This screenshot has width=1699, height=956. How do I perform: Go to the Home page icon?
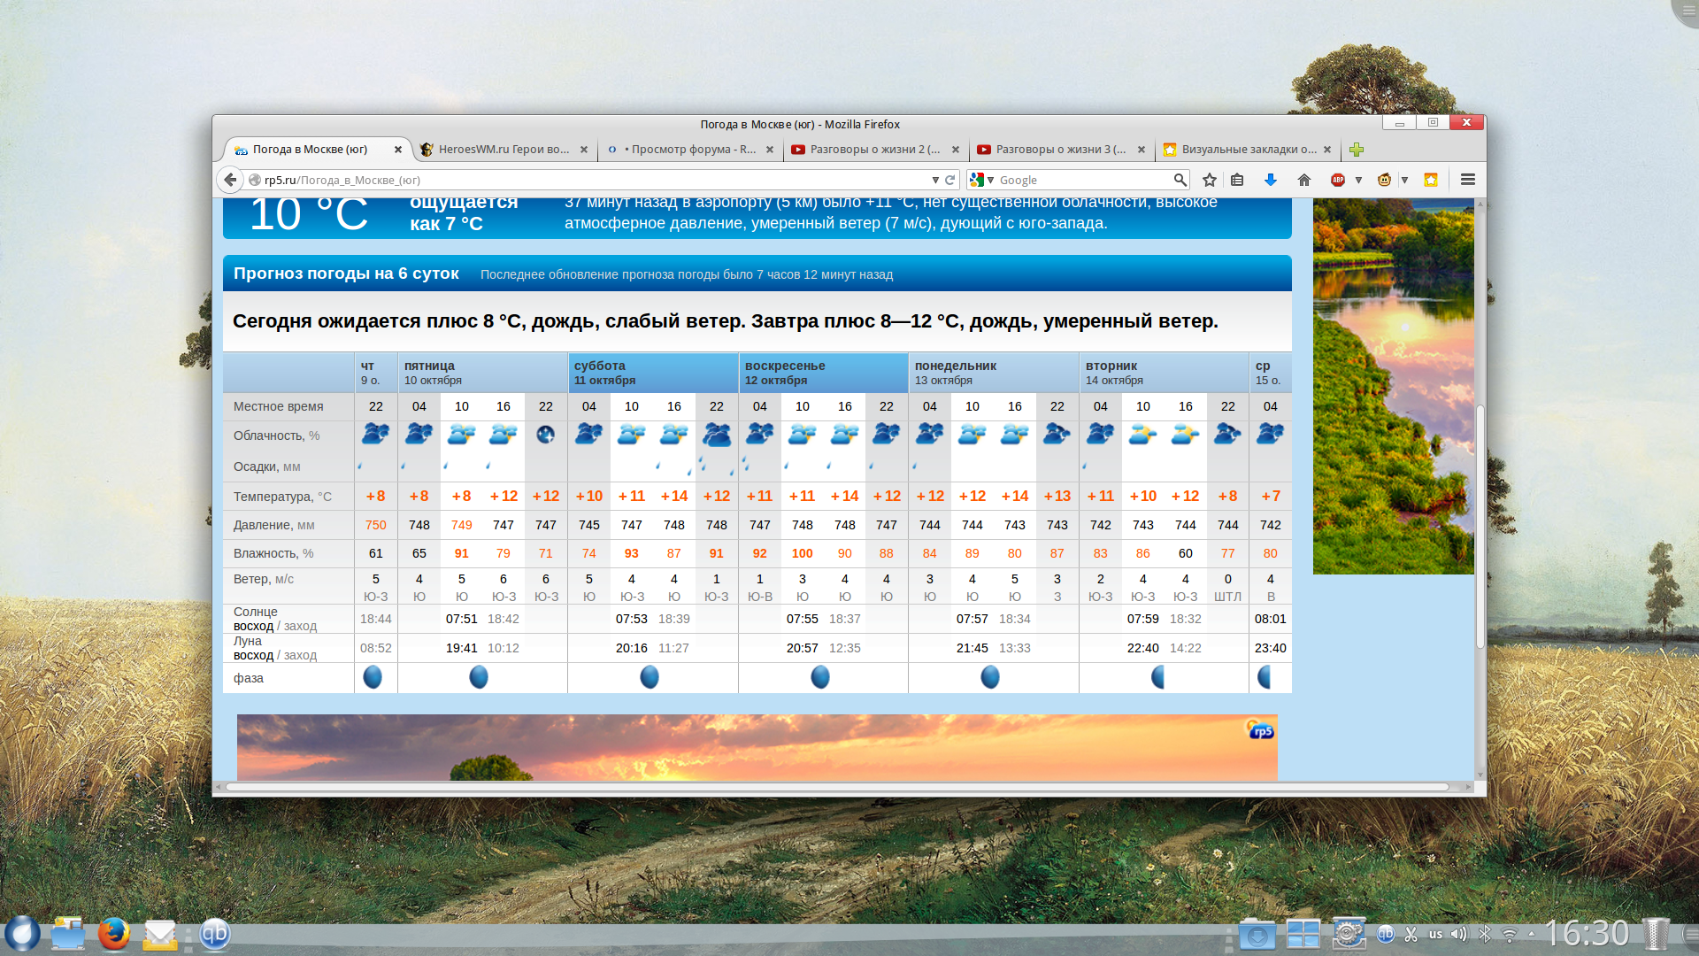[x=1304, y=180]
